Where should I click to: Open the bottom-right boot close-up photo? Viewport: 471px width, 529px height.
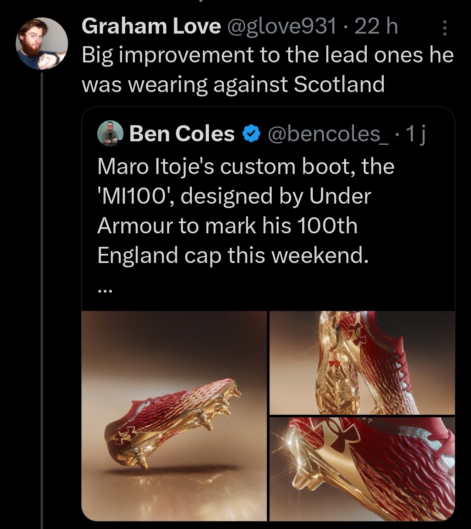362,468
